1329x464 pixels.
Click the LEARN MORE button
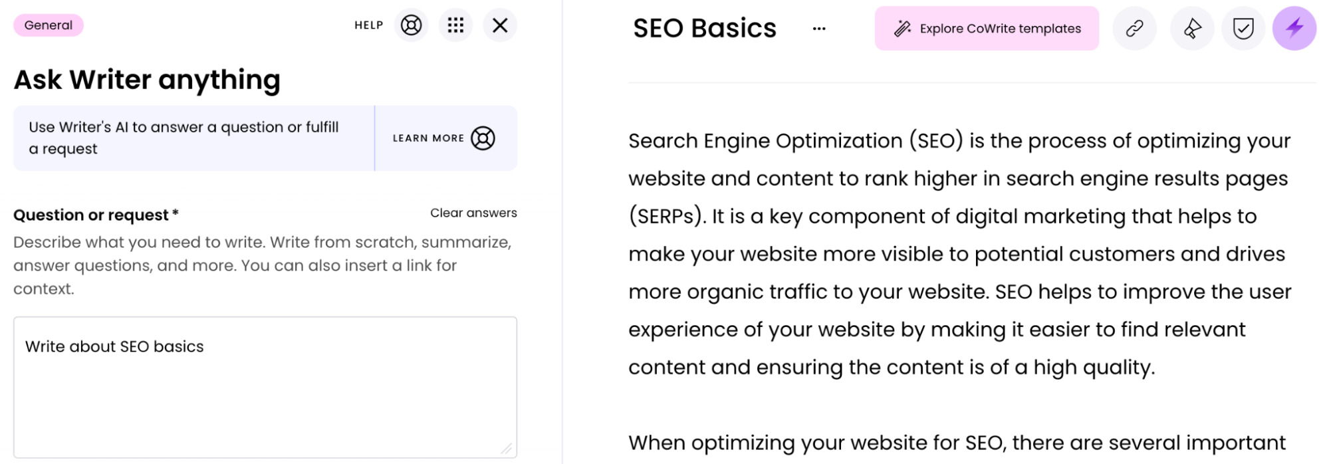pos(428,138)
